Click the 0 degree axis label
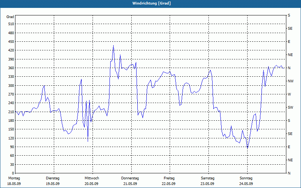The width and height of the screenshot is (301, 188). tap(13, 173)
